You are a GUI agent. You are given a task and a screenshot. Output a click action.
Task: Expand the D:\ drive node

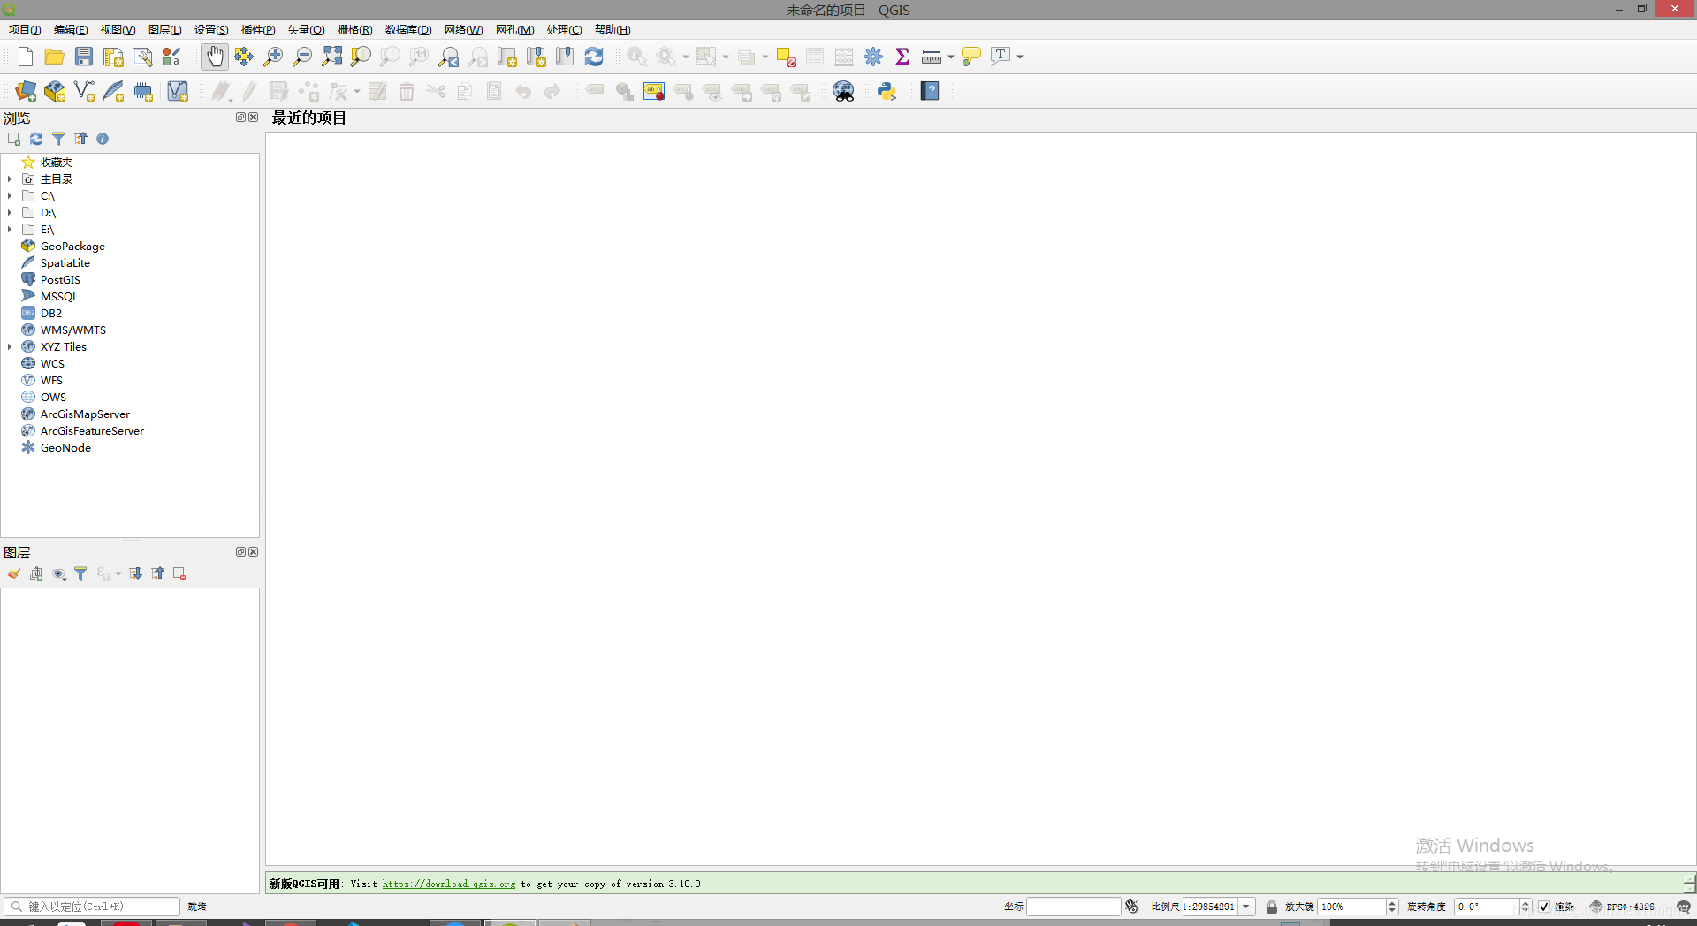coord(9,212)
